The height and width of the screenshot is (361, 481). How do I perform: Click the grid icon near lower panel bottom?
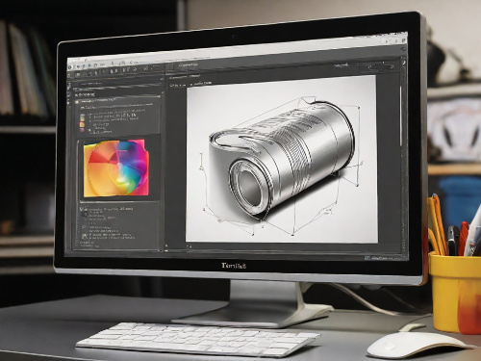tap(85, 237)
